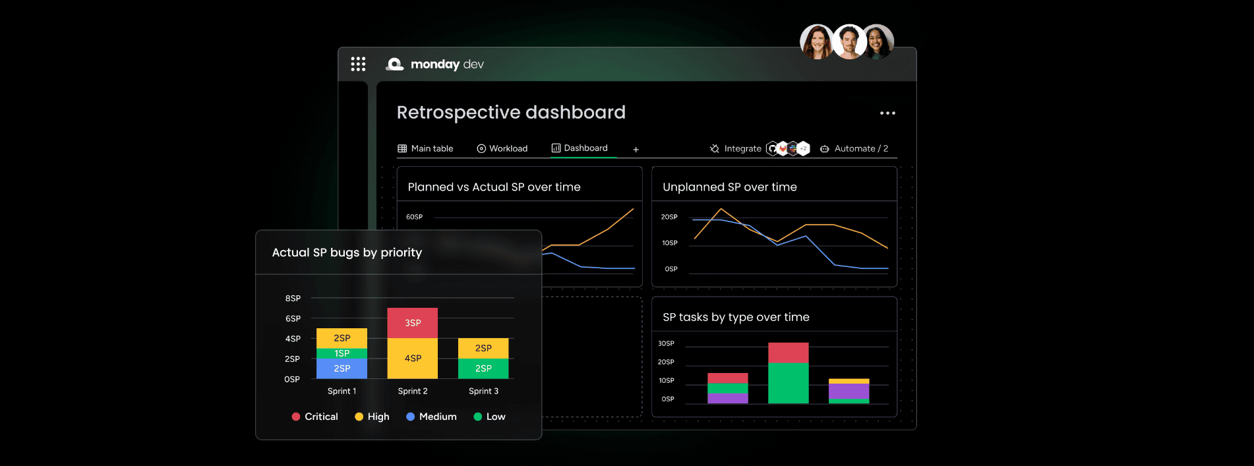Open the apps grid menu icon

358,64
